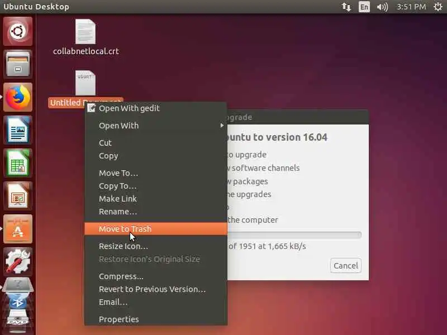Select the Untitled Document file icon

coord(85,83)
